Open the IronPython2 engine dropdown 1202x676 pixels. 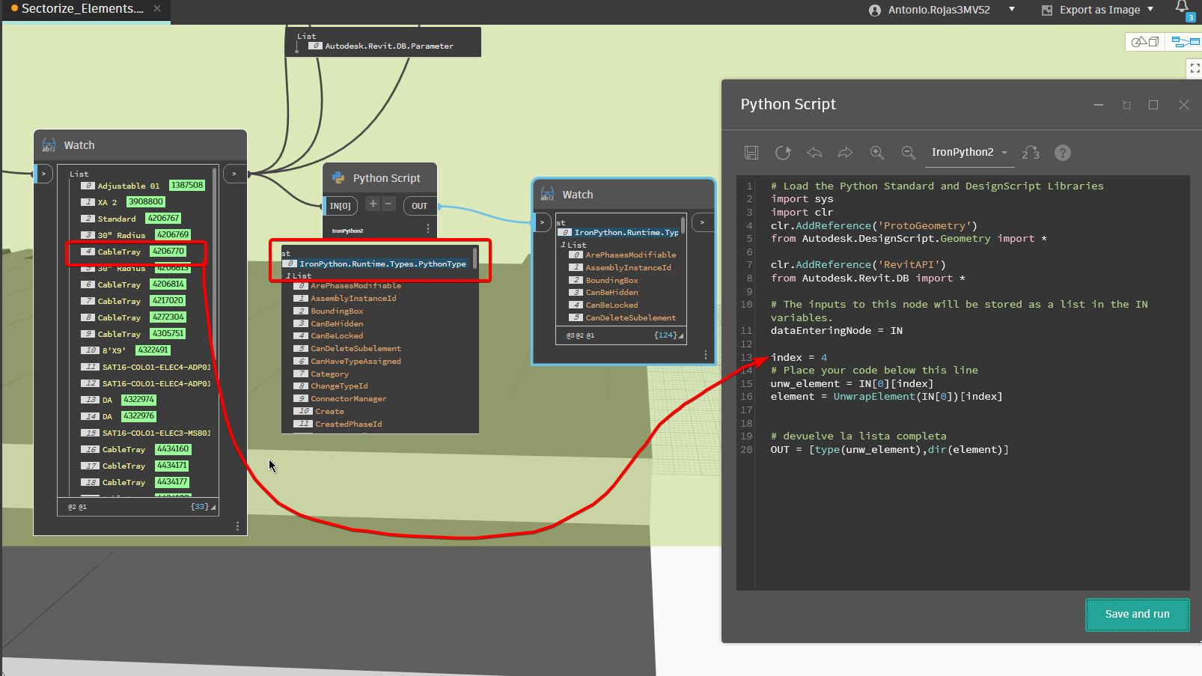pos(969,152)
